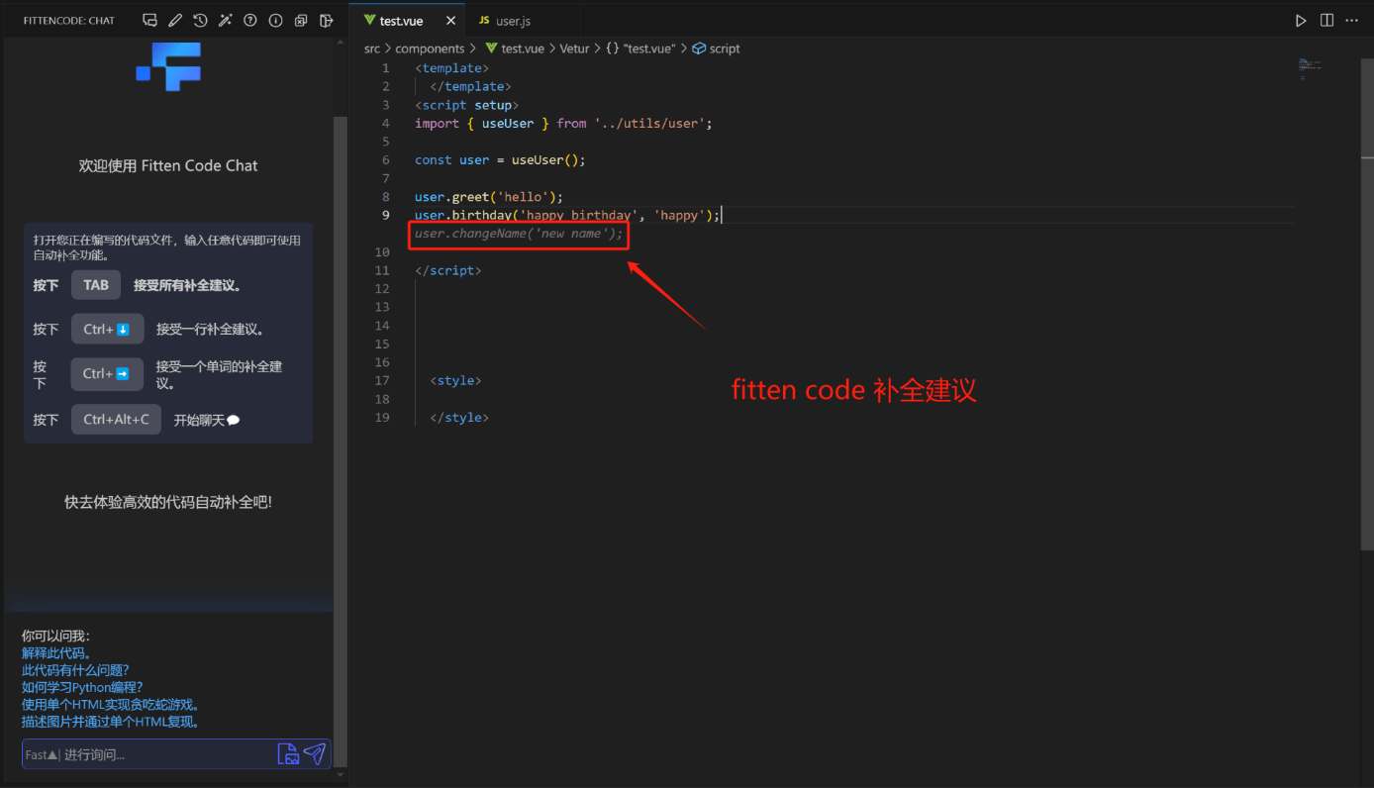Click the '解释此代码。' suggestion link
Viewport: 1374px width, 788px height.
[57, 653]
